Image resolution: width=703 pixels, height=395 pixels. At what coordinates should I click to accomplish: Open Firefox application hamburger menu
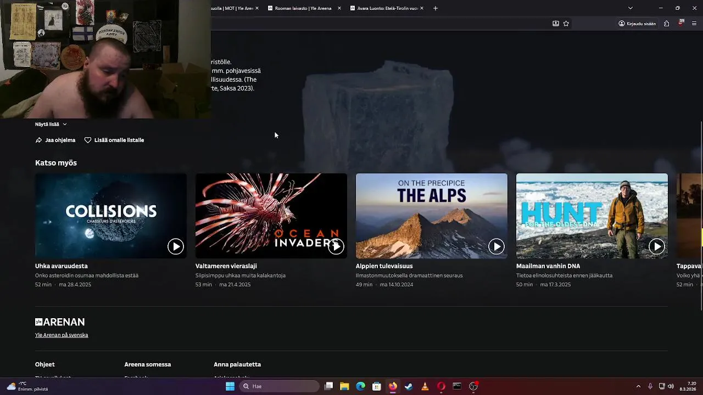point(695,24)
